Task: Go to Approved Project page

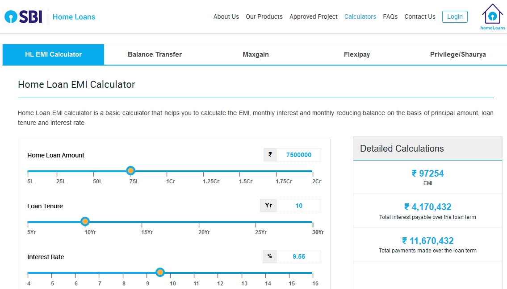Action: 313,17
